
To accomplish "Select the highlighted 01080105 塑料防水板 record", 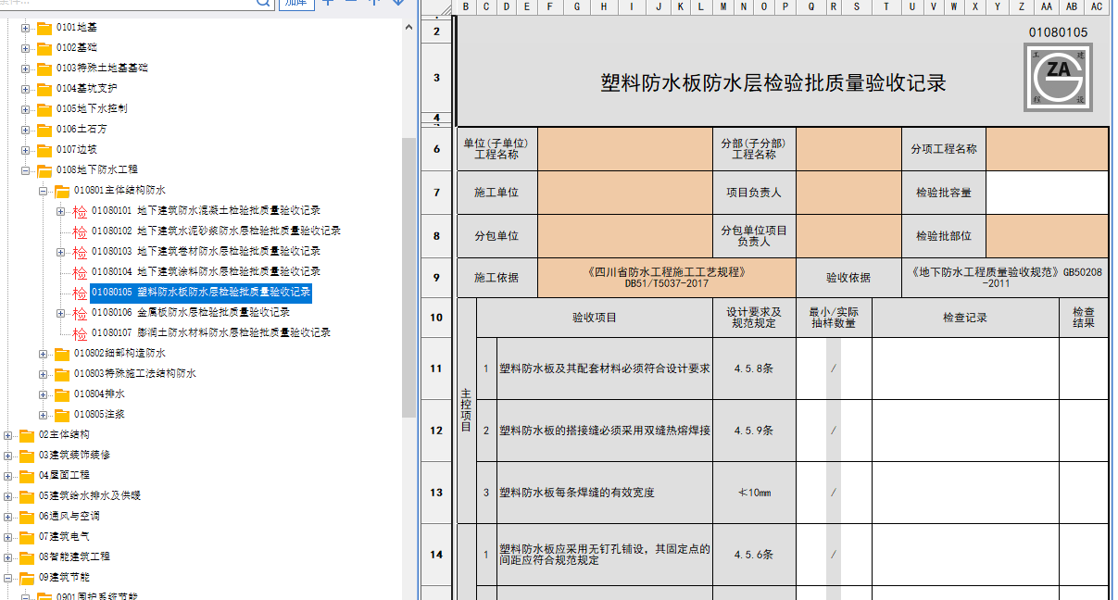I will point(201,293).
